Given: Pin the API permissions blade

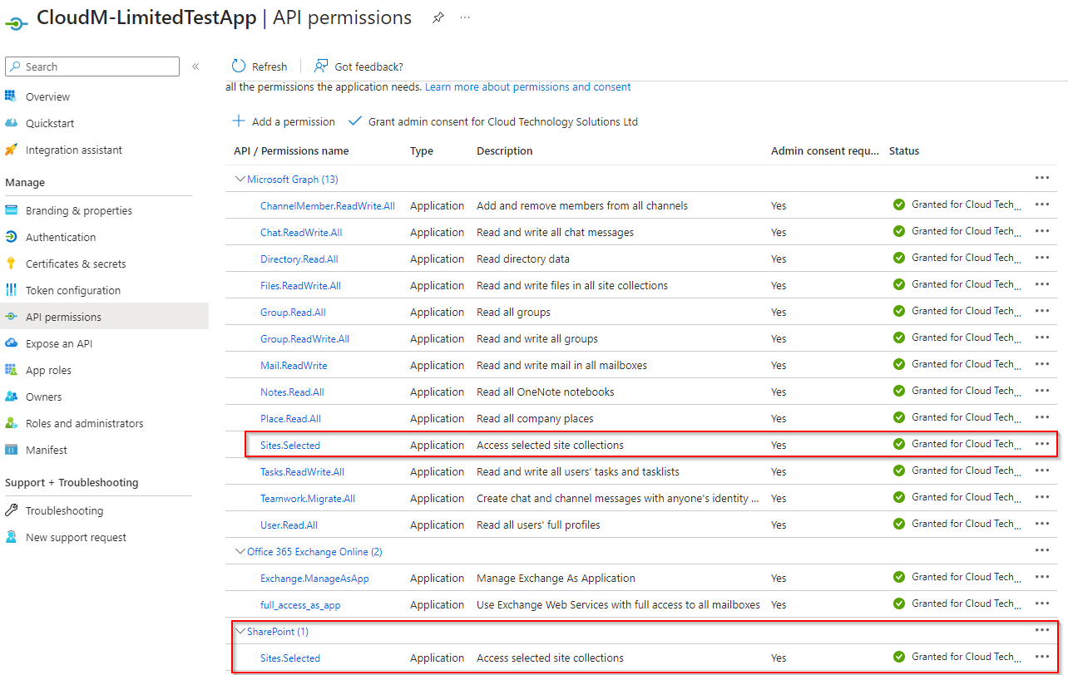Looking at the screenshot, I should point(438,17).
